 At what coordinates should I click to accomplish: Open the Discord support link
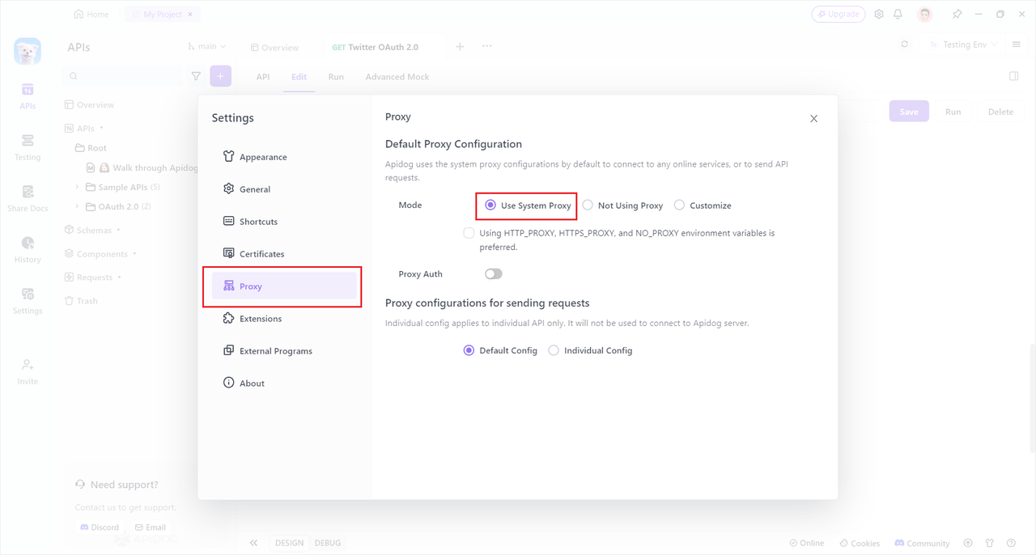[x=99, y=527]
